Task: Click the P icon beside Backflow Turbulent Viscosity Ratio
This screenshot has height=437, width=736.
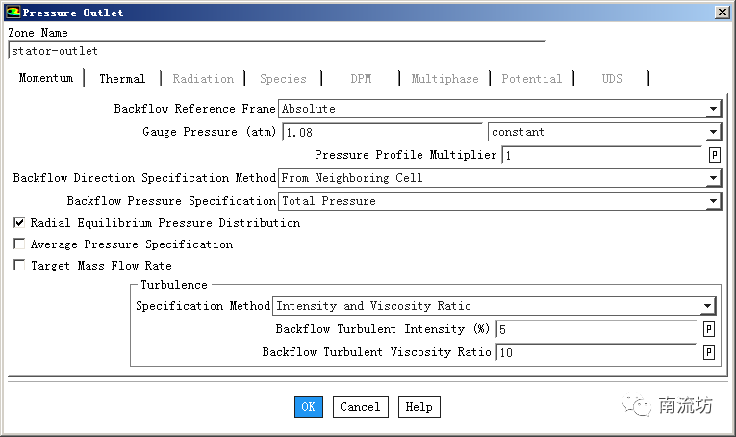Action: [708, 352]
